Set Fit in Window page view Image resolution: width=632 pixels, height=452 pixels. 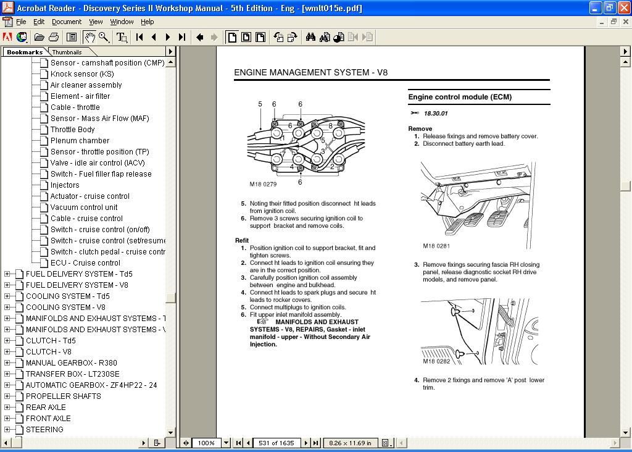click(246, 38)
